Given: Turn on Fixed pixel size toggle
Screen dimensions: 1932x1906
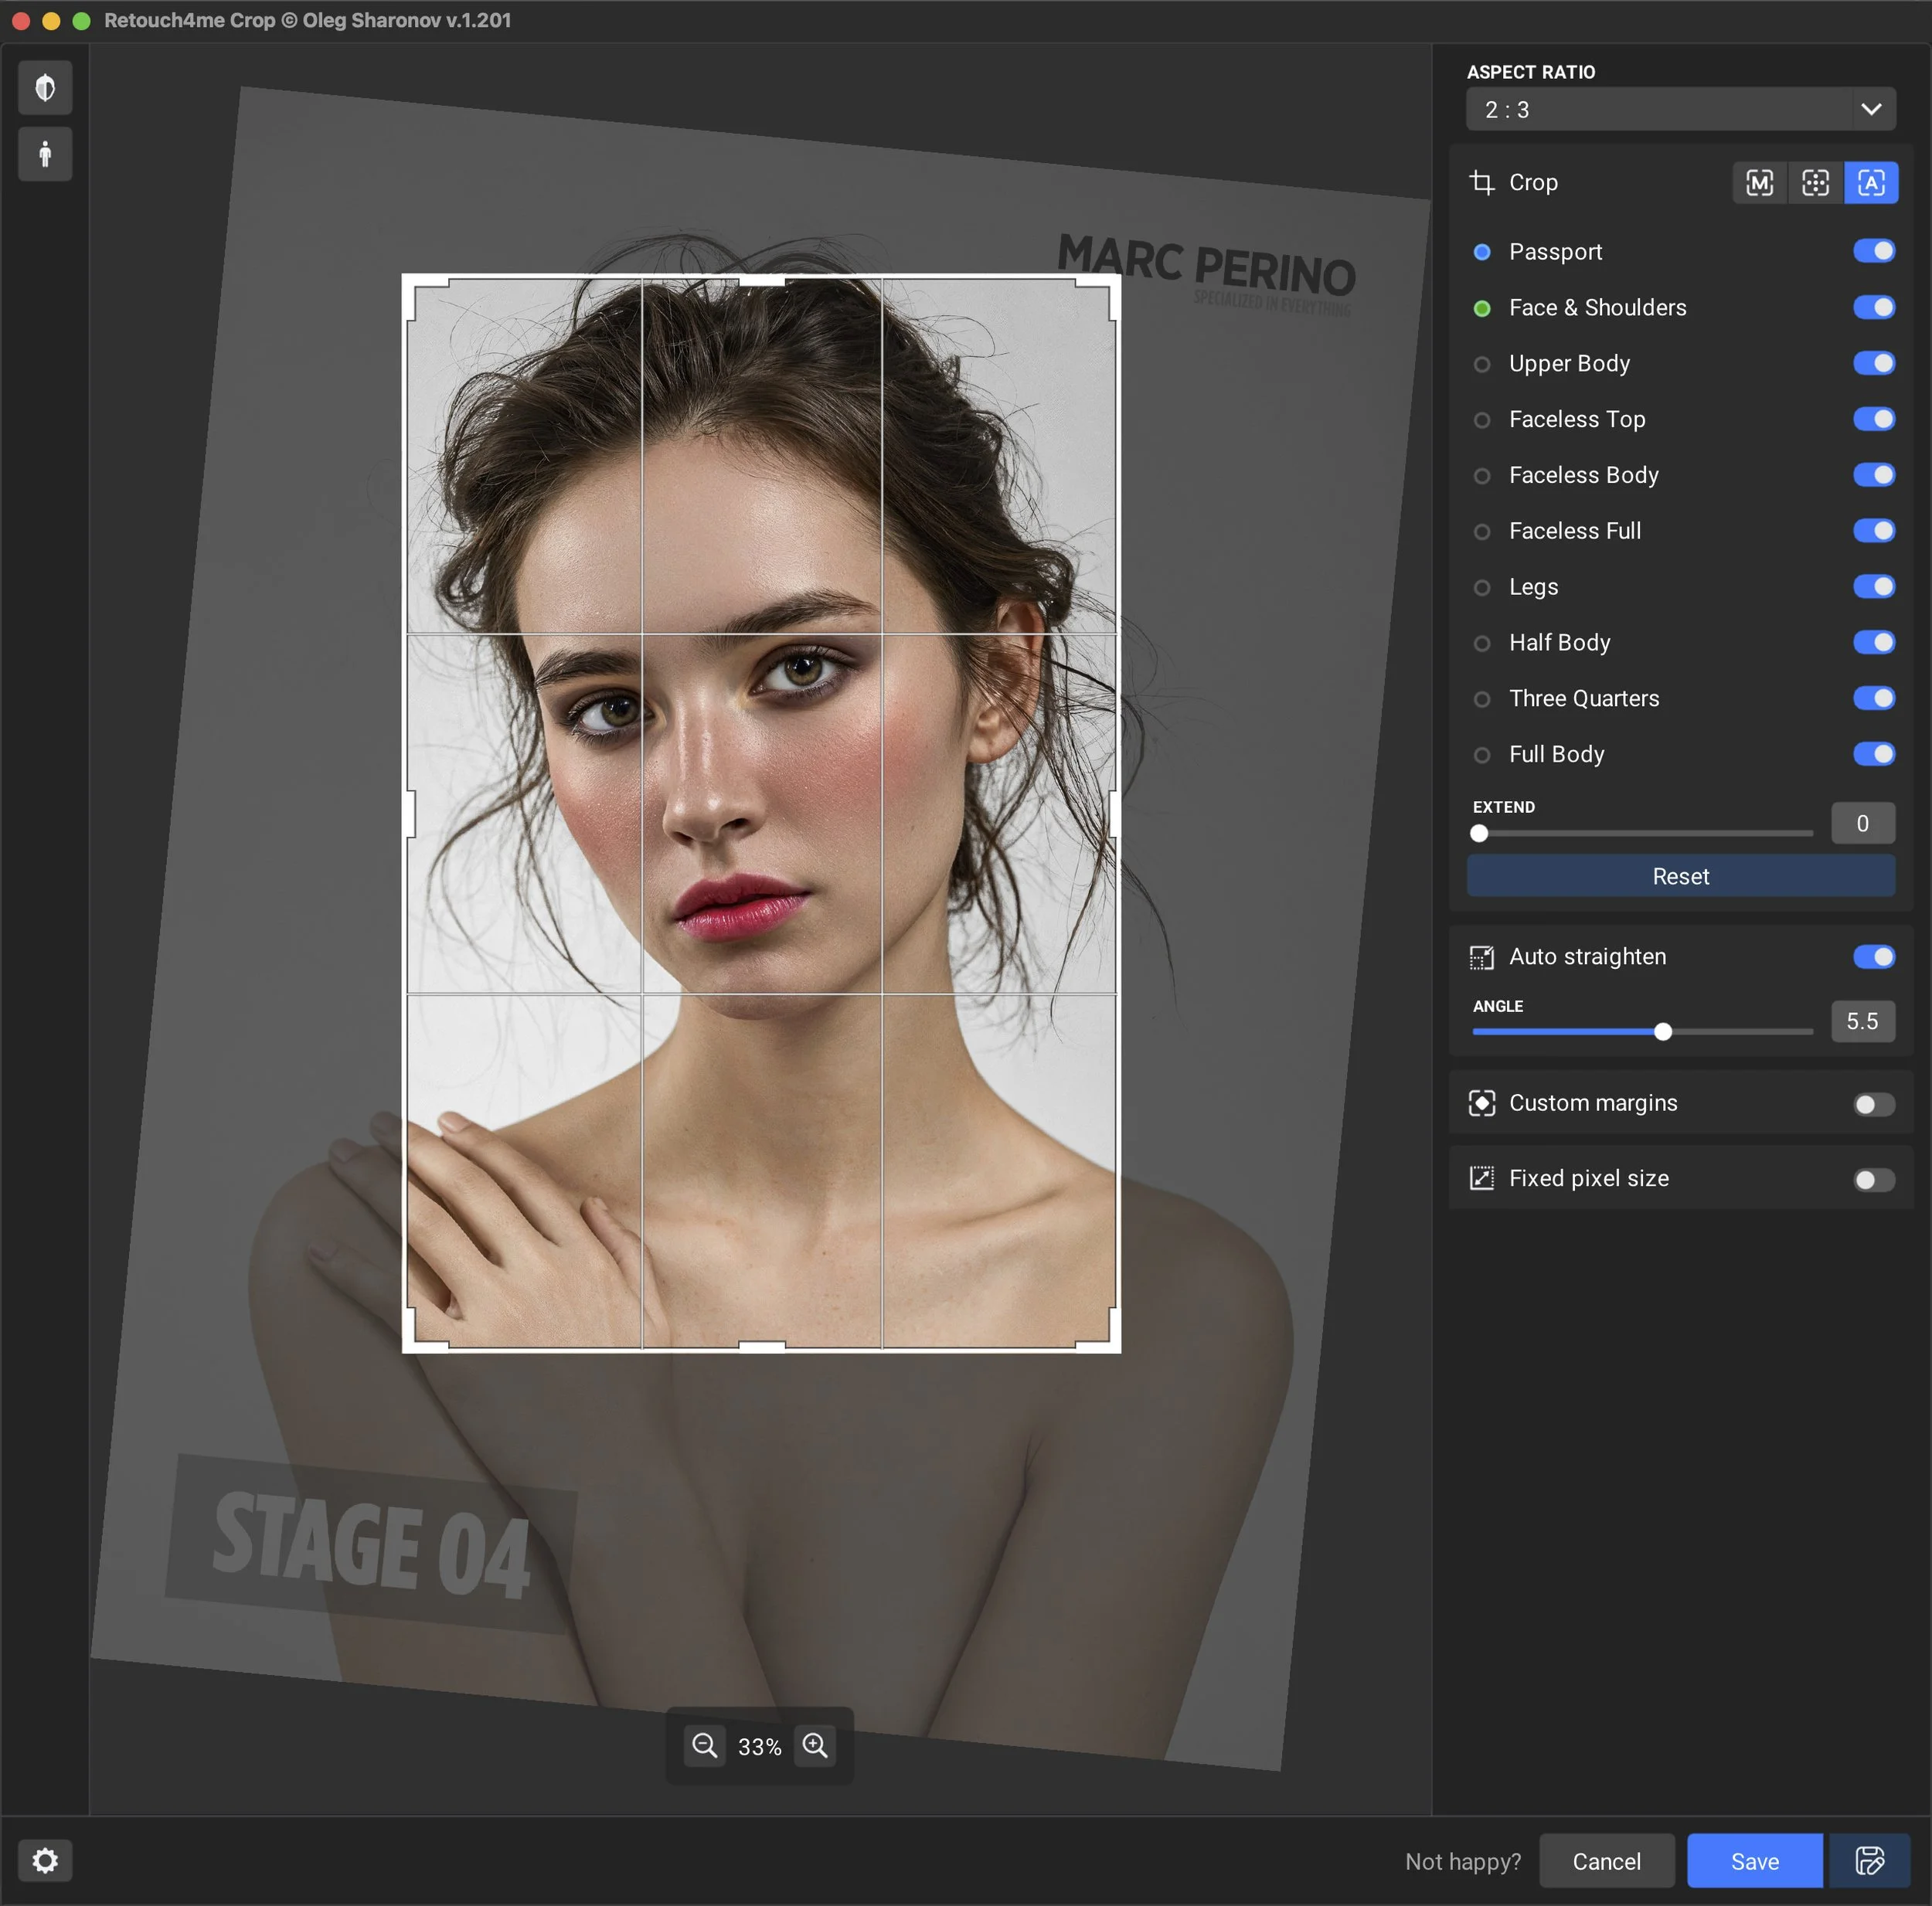Looking at the screenshot, I should pos(1873,1180).
